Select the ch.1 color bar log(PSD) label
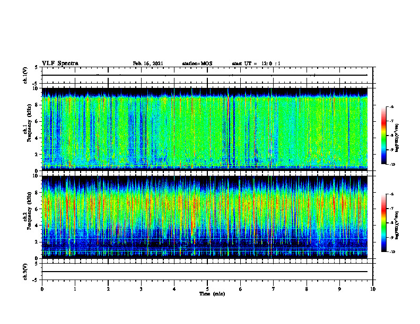 [397, 138]
